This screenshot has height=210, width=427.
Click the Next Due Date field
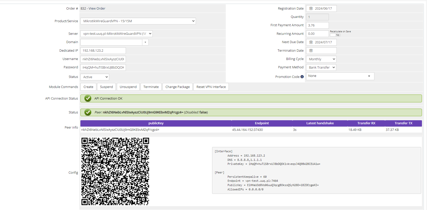coord(321,42)
